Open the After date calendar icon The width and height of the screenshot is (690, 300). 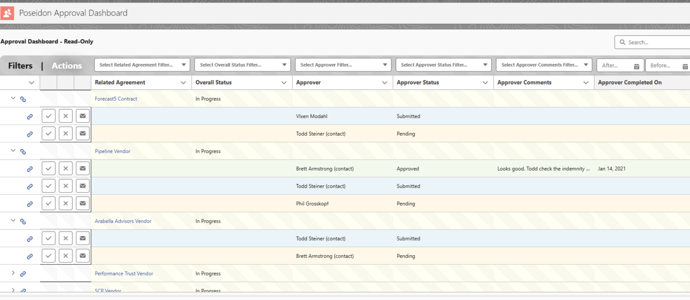[637, 66]
